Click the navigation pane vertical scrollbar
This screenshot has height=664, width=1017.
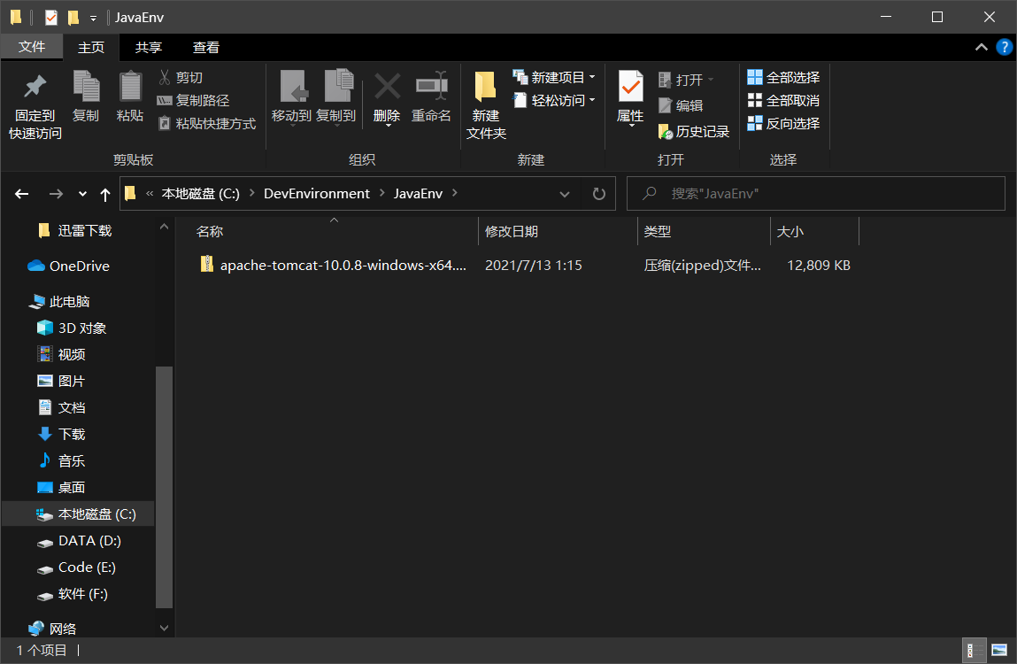click(164, 487)
